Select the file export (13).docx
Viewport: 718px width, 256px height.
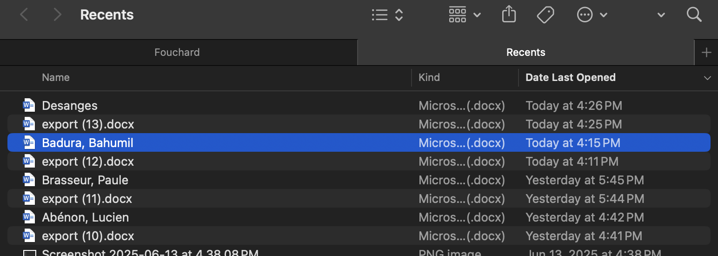pyautogui.click(x=88, y=124)
